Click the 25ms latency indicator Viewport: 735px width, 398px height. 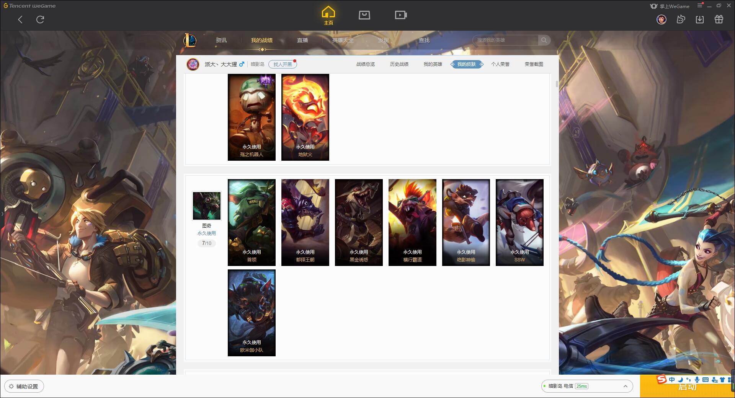pos(581,386)
